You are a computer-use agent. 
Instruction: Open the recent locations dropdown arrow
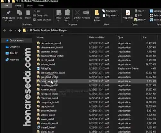point(15,31)
